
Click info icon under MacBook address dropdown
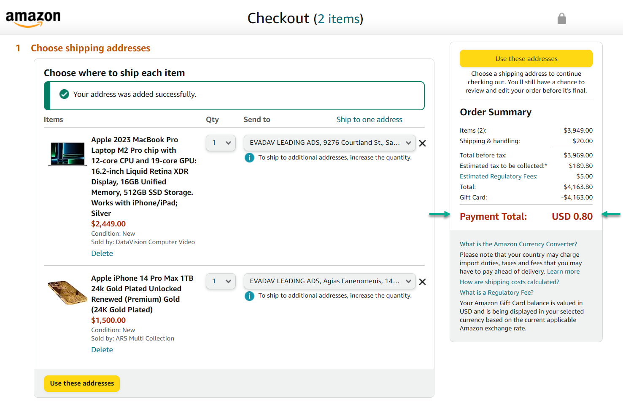click(x=249, y=157)
